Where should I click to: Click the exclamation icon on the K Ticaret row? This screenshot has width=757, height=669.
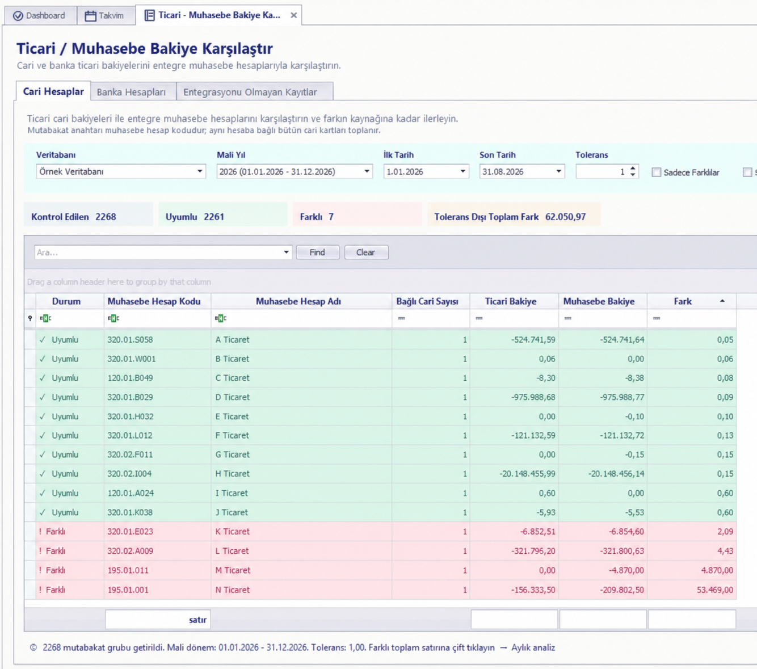pos(40,532)
